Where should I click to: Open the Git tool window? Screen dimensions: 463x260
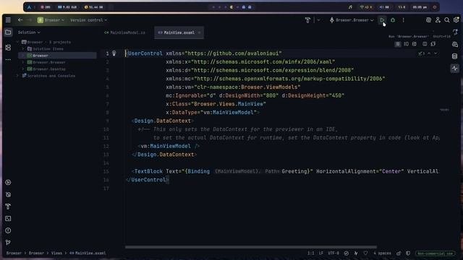(x=8, y=243)
